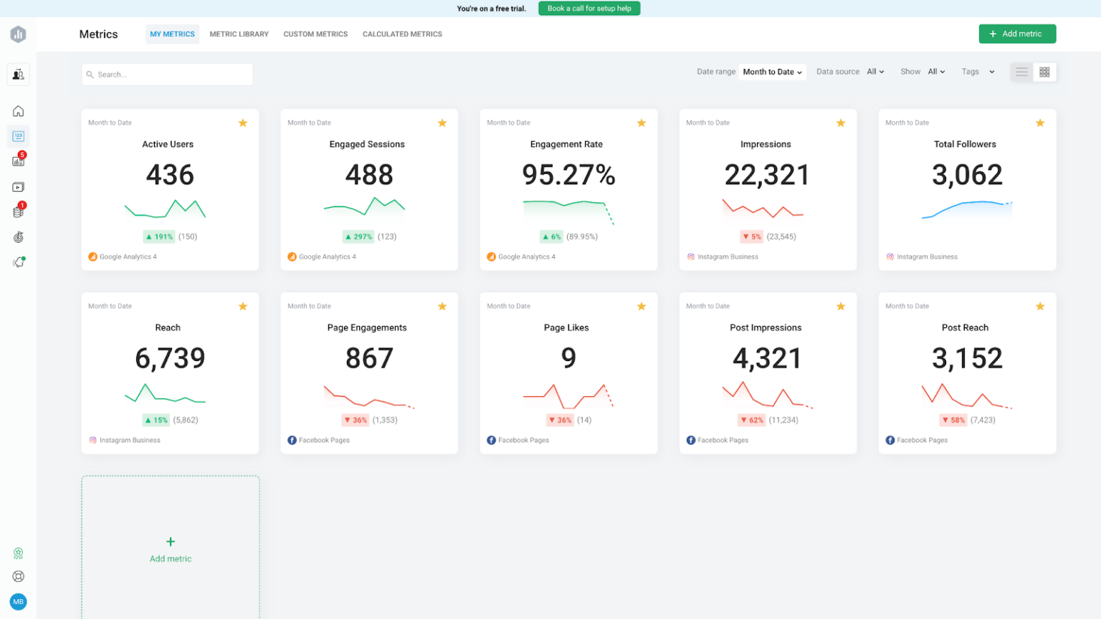Expand the Data source filter dropdown
The width and height of the screenshot is (1101, 619).
click(x=875, y=72)
